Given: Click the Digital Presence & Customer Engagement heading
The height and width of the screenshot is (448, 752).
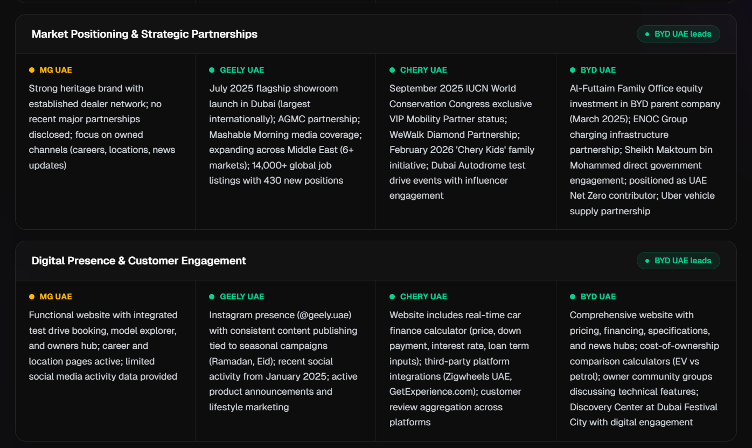Looking at the screenshot, I should click(139, 261).
